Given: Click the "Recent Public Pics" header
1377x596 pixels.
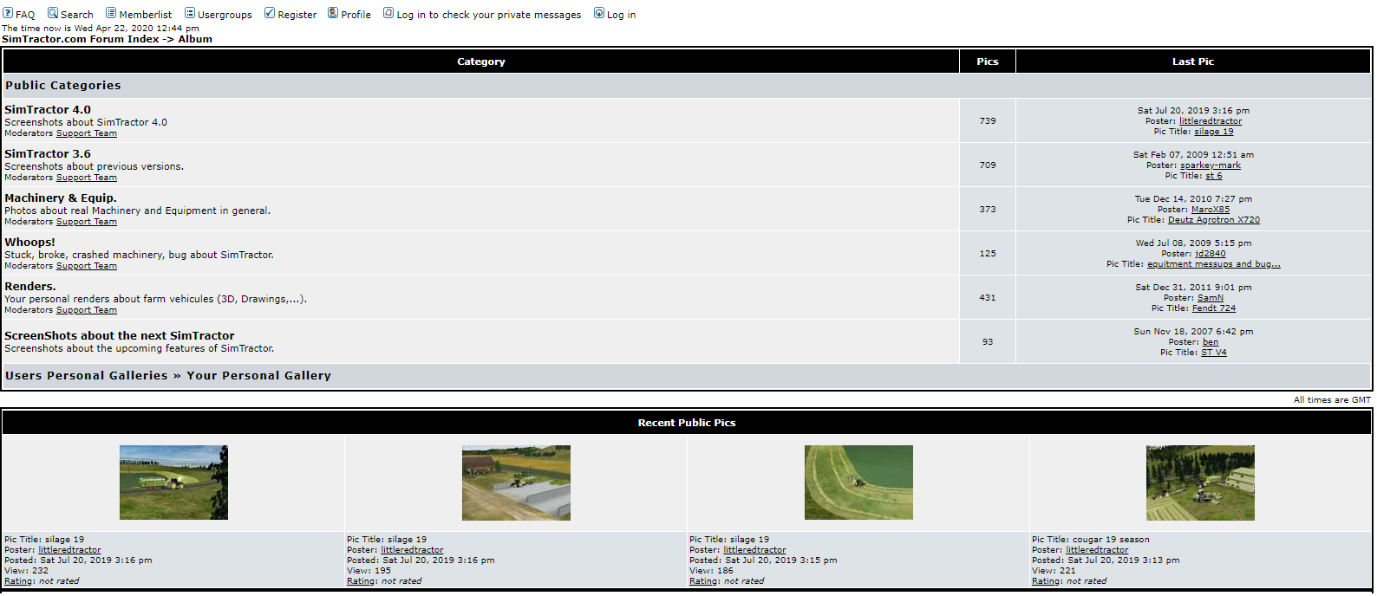Looking at the screenshot, I should point(687,423).
